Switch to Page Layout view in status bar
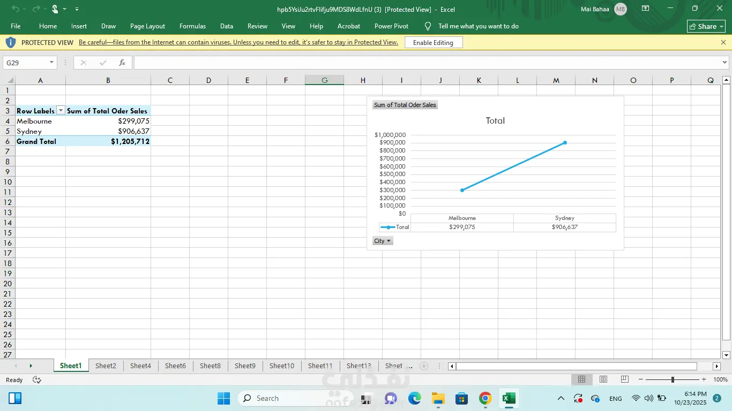 point(603,379)
